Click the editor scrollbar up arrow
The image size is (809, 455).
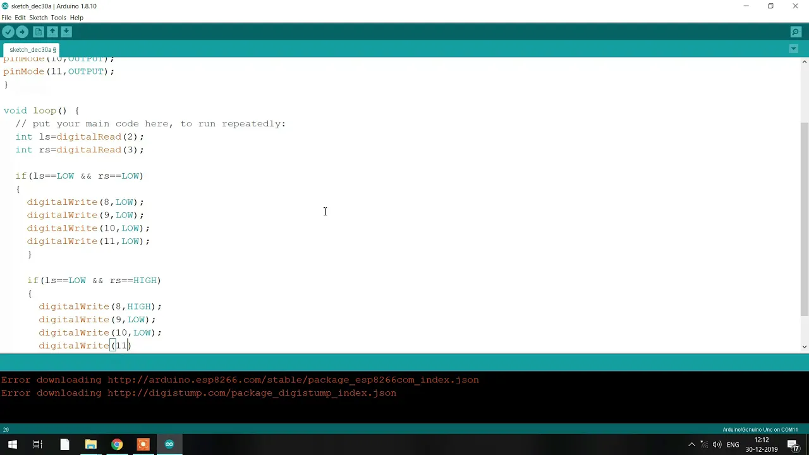[x=804, y=62]
